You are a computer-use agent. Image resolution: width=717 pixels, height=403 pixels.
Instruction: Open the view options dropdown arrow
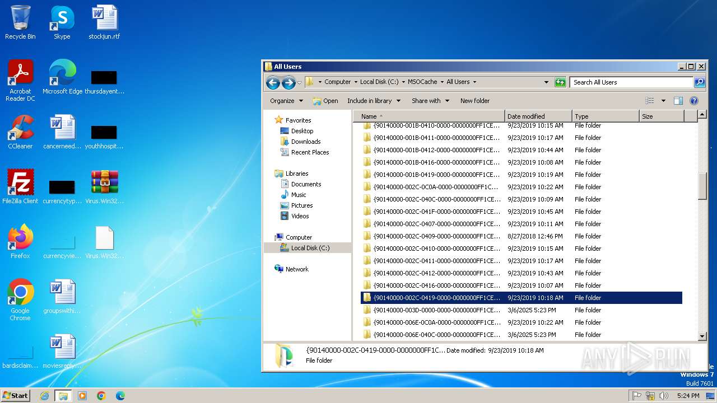pyautogui.click(x=663, y=101)
